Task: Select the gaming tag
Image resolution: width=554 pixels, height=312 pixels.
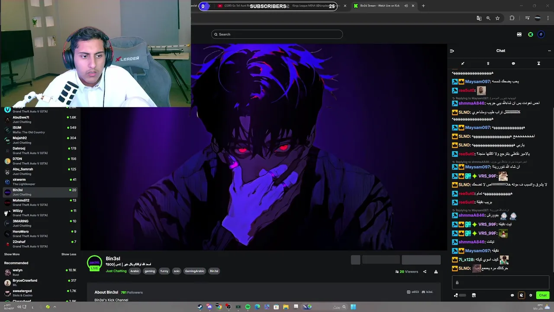Action: pyautogui.click(x=150, y=271)
